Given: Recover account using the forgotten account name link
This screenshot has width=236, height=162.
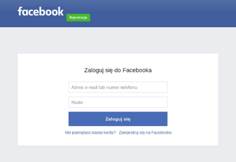Looking at the screenshot, I should coord(90,133).
